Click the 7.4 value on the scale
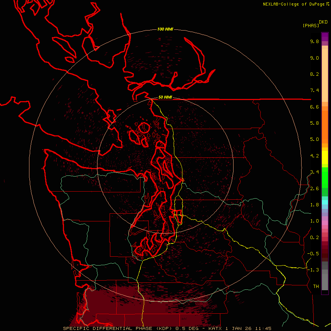 [314, 90]
